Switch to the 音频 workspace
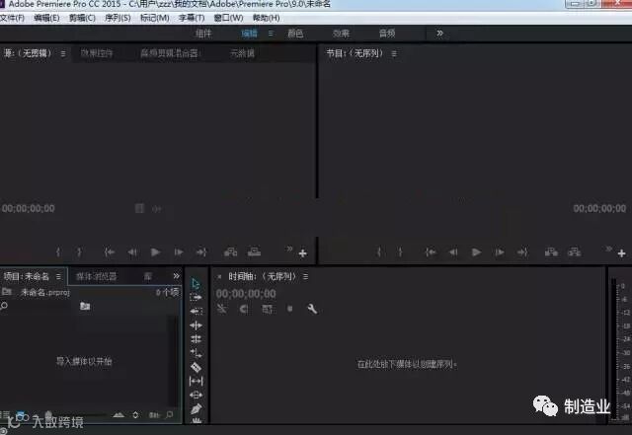 (387, 34)
